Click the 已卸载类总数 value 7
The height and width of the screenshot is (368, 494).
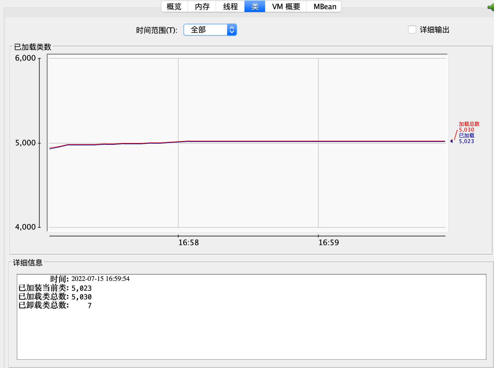90,305
